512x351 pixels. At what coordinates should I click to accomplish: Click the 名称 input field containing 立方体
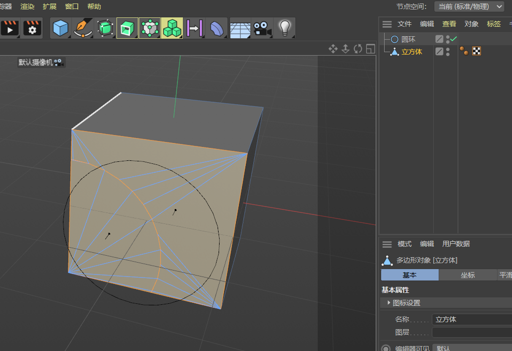(x=471, y=319)
